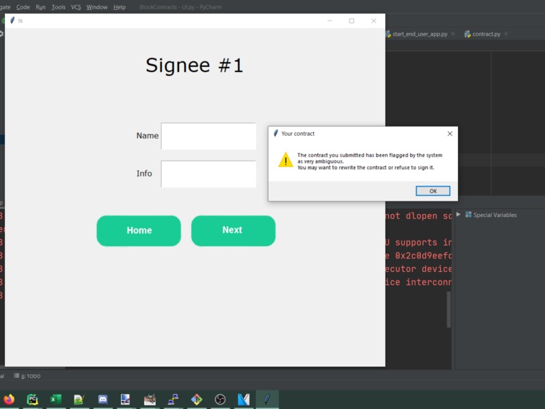Click the Home button in the Signee window
545x409 pixels.
click(138, 231)
